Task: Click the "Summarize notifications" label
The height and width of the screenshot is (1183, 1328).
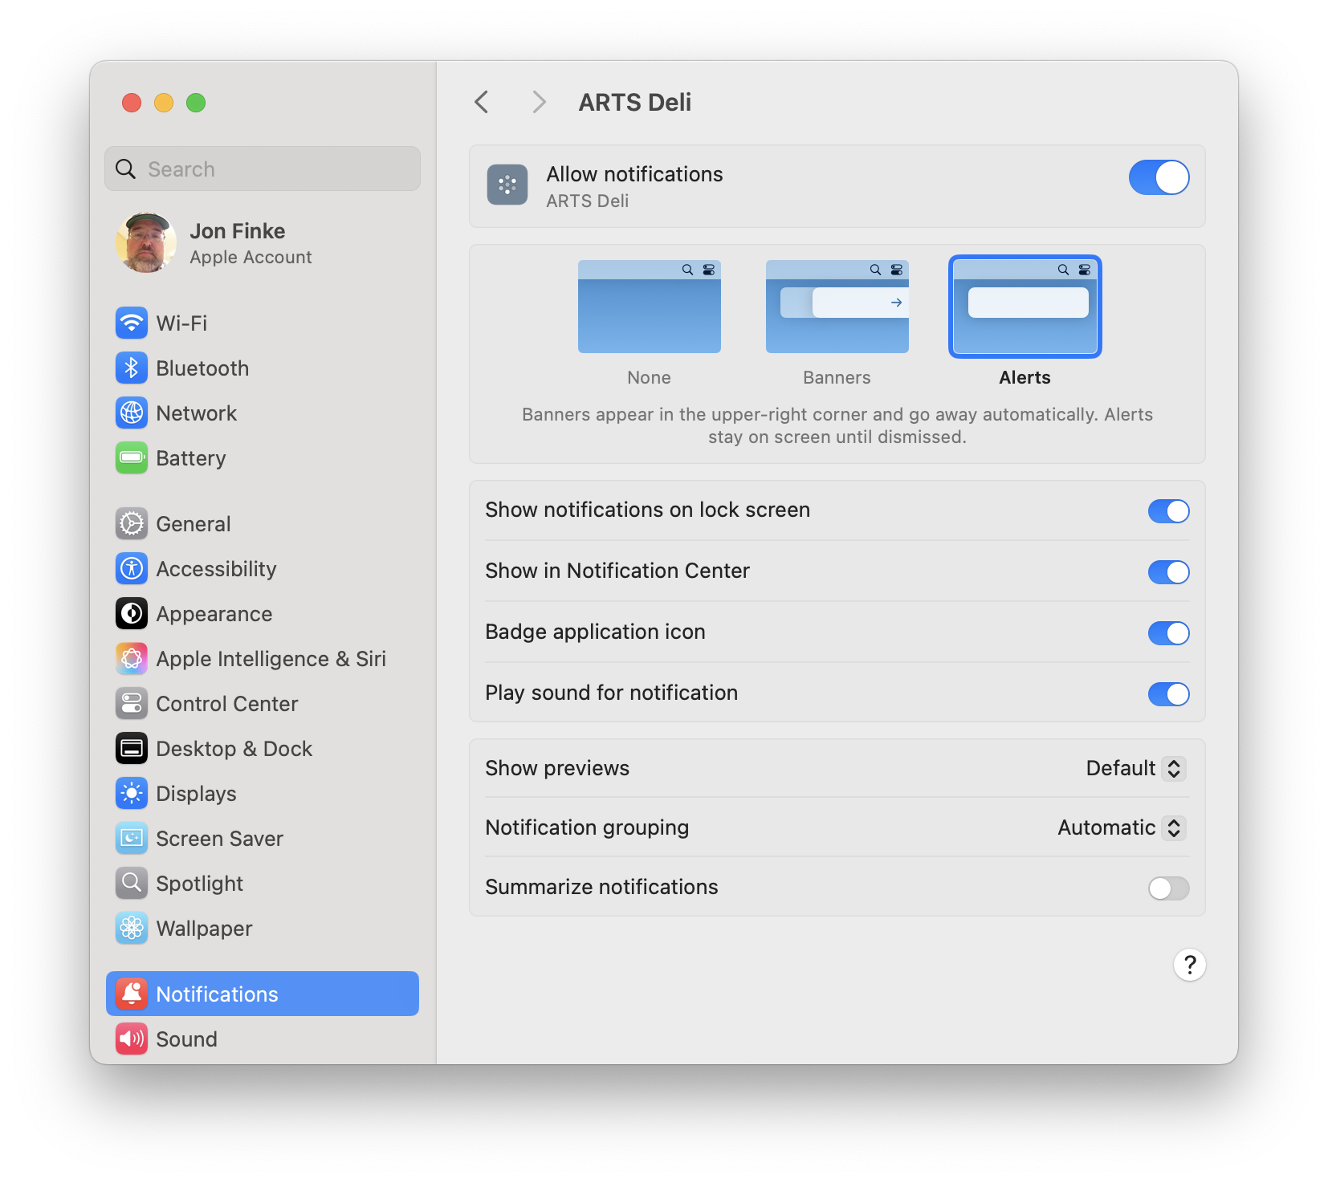Action: (x=602, y=888)
